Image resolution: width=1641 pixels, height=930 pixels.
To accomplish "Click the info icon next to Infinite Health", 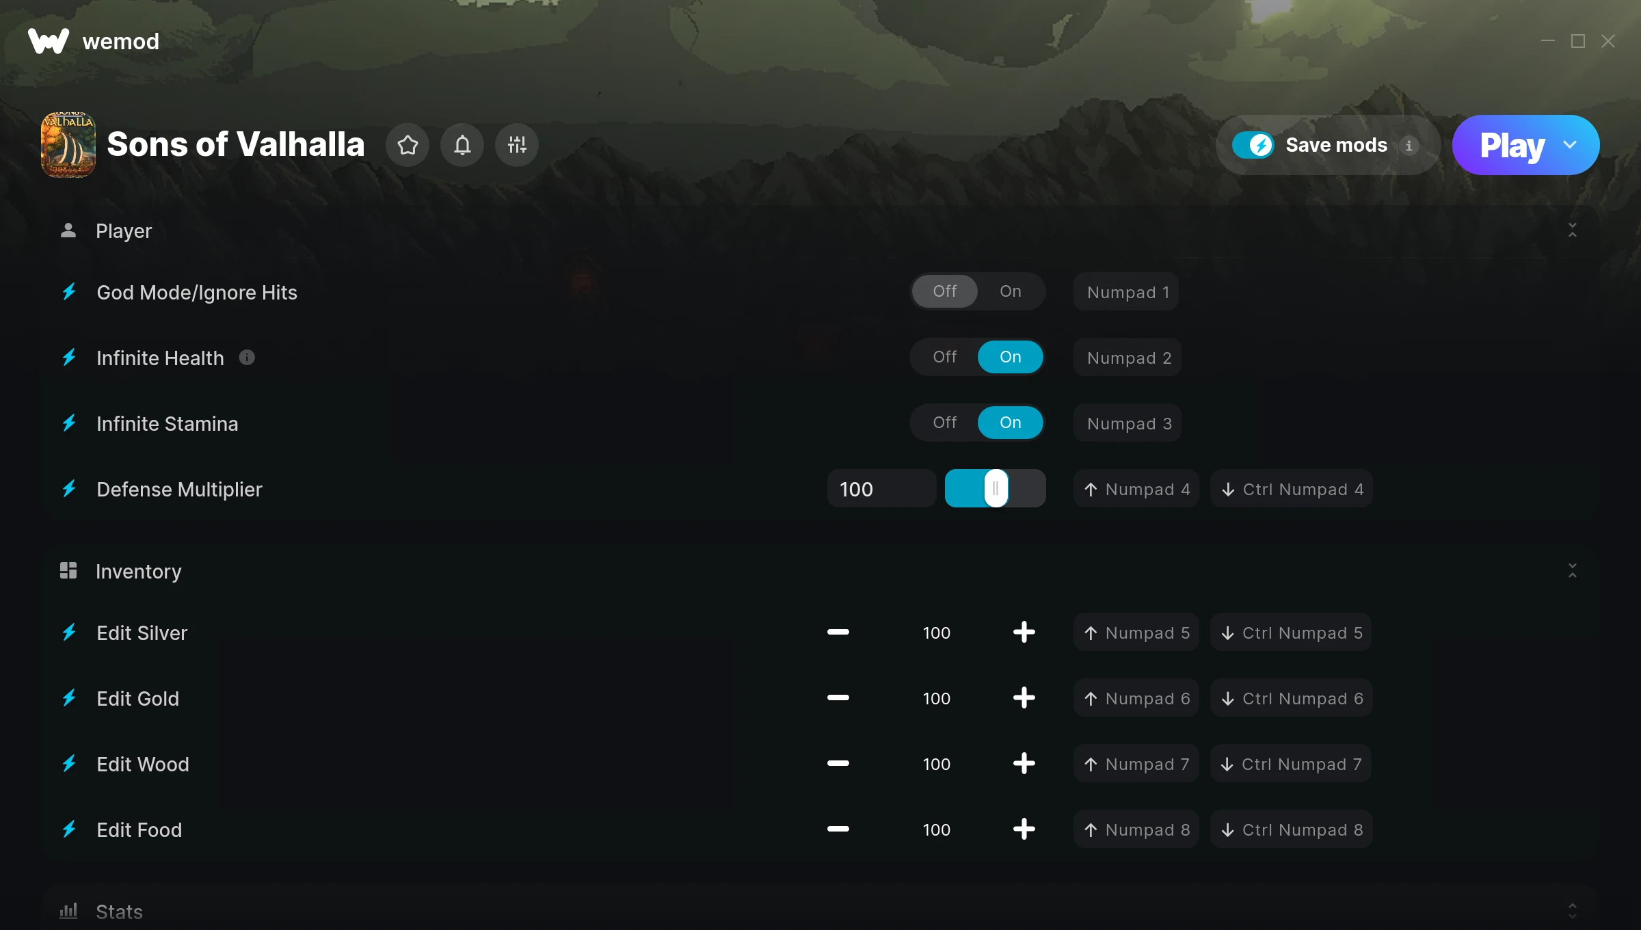I will coord(247,358).
